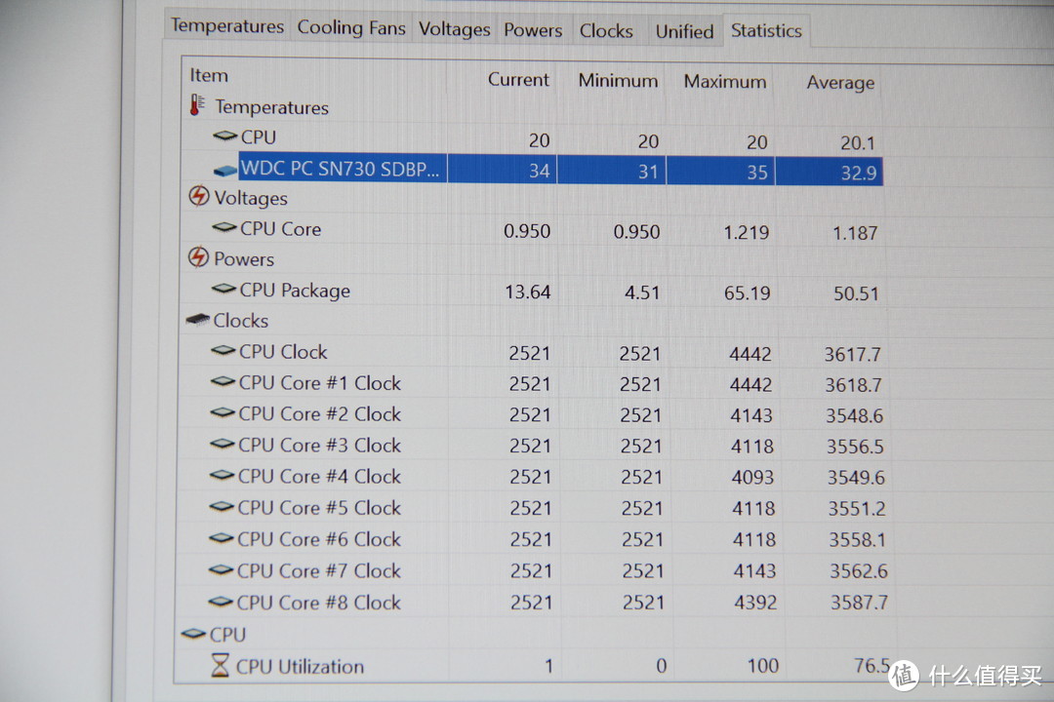Click the icon beside CPU Core #7 Clock

222,569
